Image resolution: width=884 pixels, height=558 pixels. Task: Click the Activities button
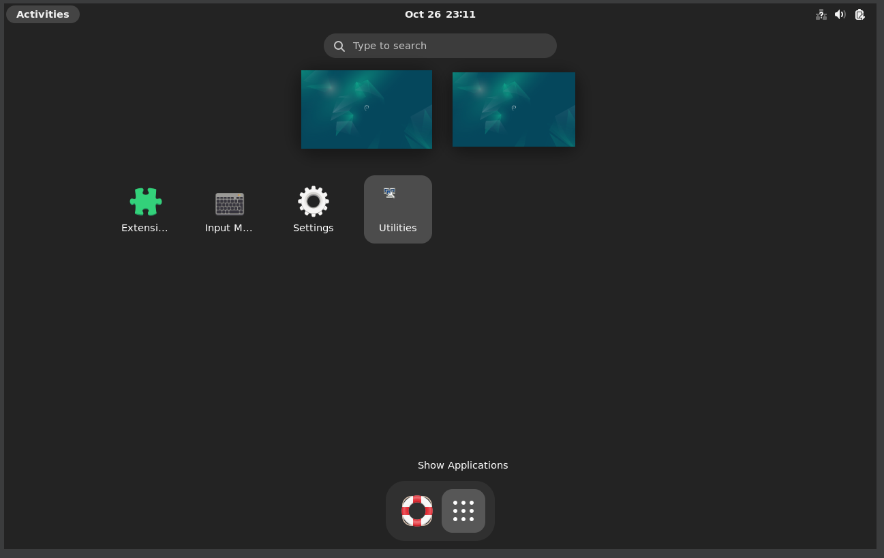42,14
